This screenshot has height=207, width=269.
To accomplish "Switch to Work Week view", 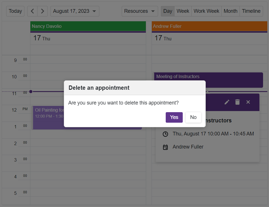I will (206, 11).
